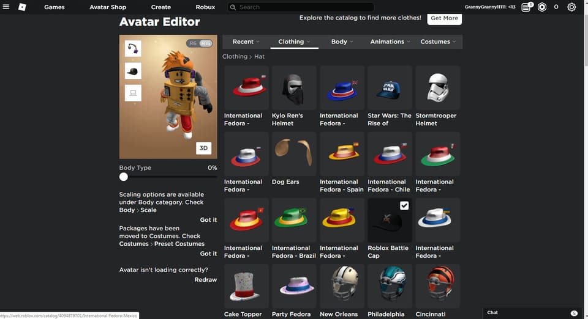This screenshot has height=319, width=588.
Task: Click the Robux balance icon
Action: click(541, 7)
